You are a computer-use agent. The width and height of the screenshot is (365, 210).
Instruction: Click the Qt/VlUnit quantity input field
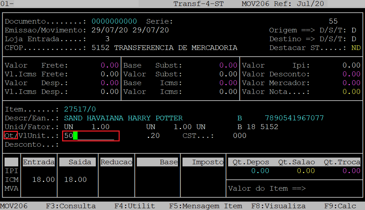[x=91, y=136]
